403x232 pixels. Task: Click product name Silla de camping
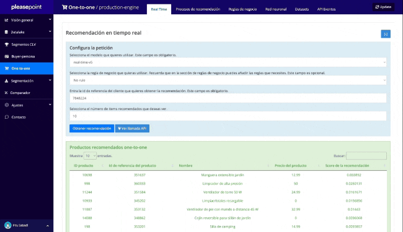tap(223, 226)
